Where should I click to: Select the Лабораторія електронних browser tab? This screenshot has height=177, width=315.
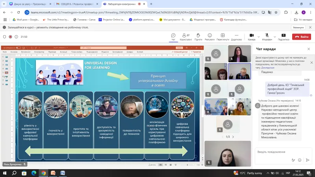(124, 4)
